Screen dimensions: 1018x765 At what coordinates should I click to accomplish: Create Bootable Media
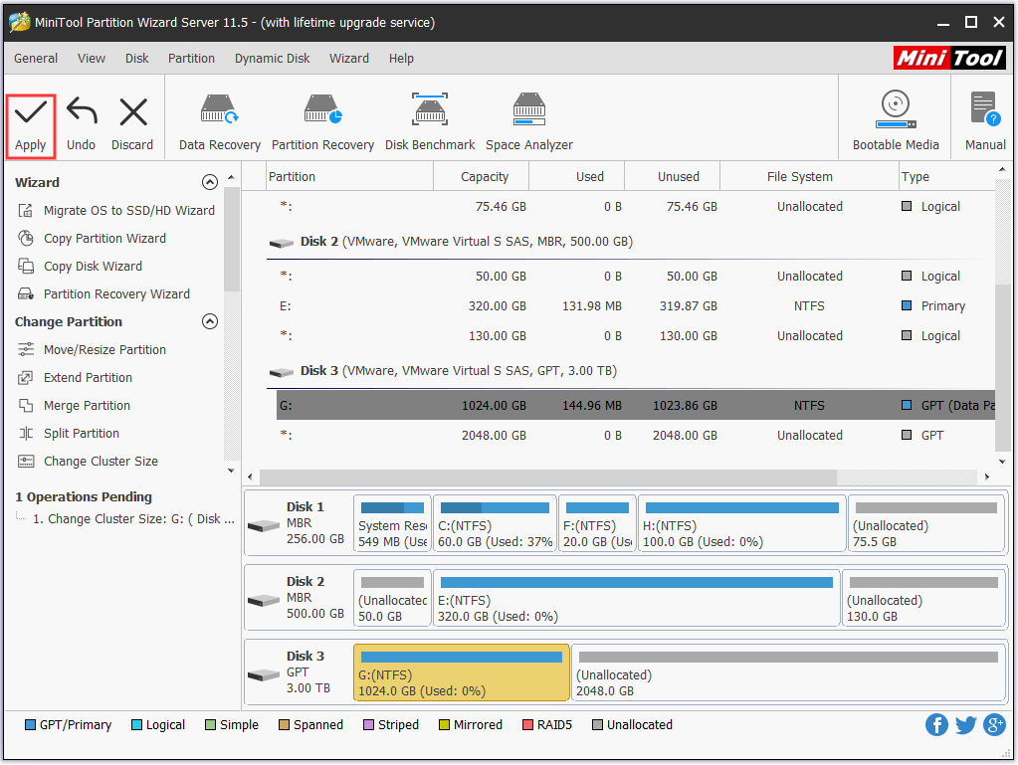[896, 120]
